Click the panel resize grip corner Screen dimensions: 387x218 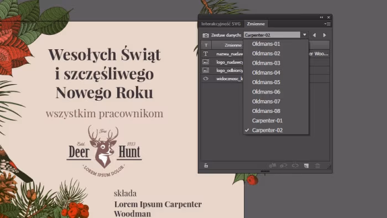[x=330, y=167]
